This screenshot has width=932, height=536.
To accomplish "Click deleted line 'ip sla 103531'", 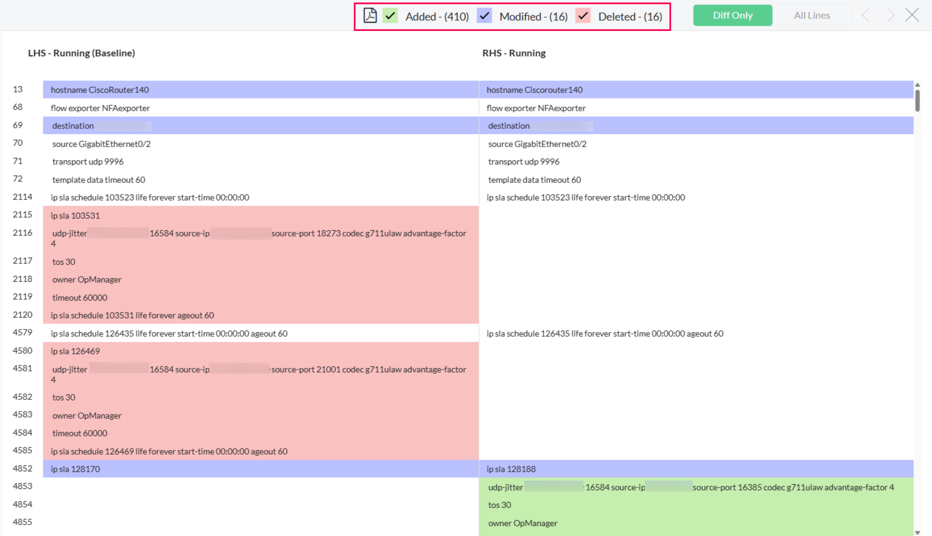I will point(75,216).
